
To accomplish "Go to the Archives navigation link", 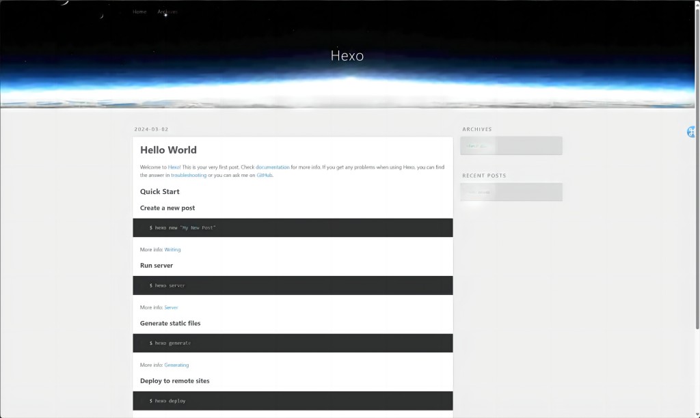I will coord(167,12).
